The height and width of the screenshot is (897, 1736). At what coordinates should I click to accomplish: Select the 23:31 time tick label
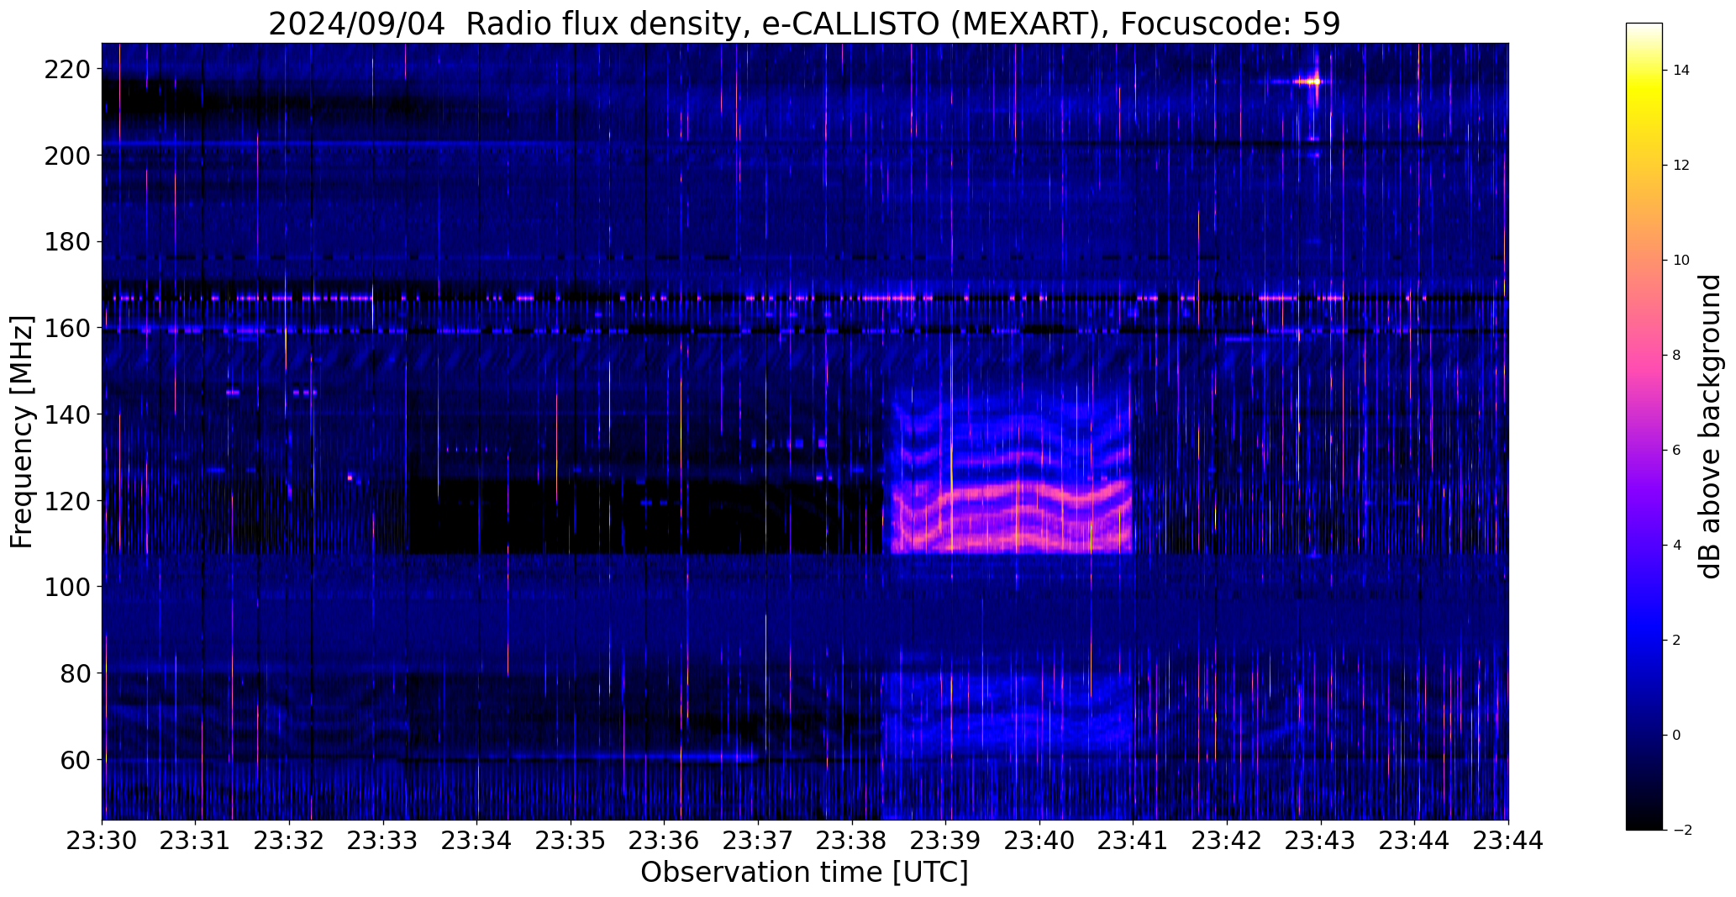[196, 841]
